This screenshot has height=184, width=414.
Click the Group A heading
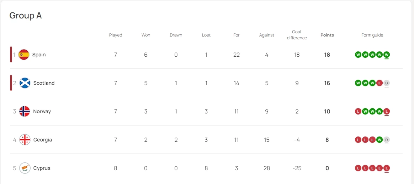[26, 16]
